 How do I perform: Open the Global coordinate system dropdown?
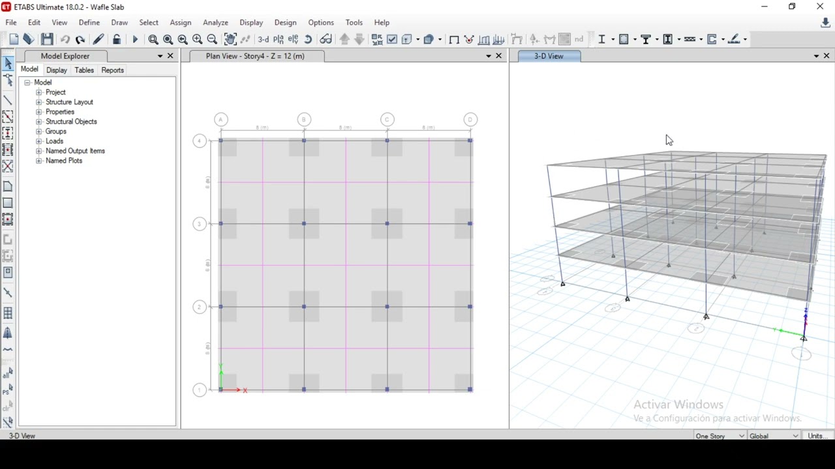point(774,436)
